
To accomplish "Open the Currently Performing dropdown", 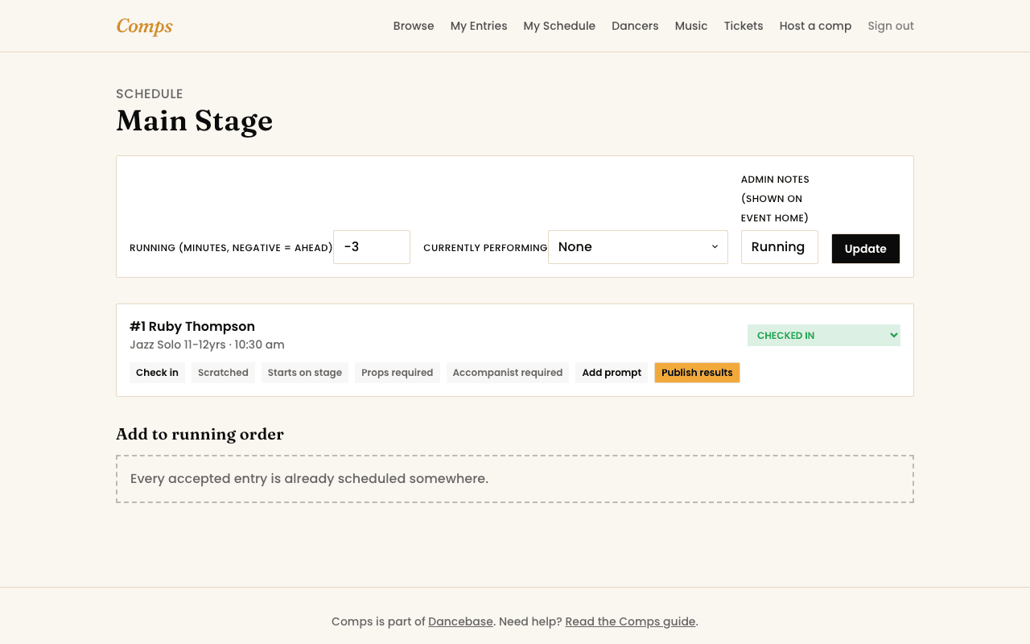I will pyautogui.click(x=638, y=247).
